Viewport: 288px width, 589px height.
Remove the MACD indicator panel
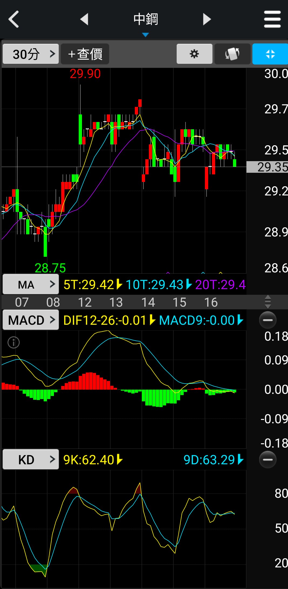click(x=268, y=320)
